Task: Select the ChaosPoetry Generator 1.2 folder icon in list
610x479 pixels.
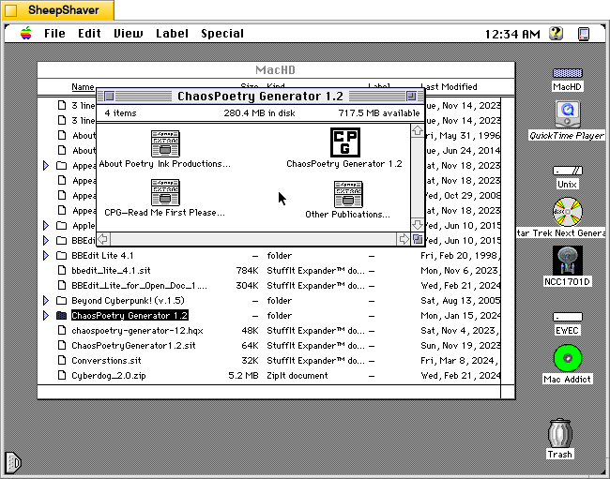Action: [61, 316]
